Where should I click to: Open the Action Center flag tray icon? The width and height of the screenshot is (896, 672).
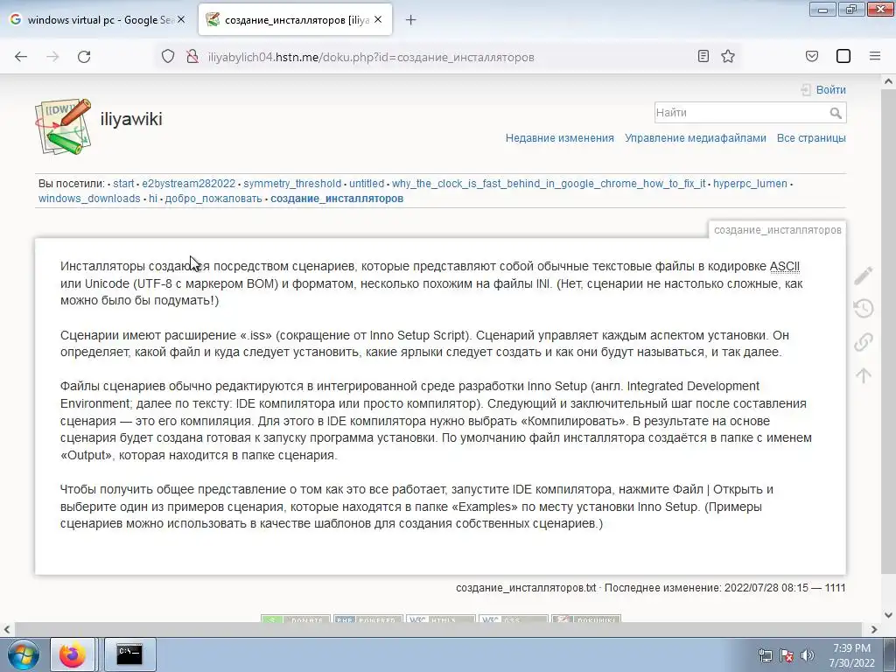(787, 655)
